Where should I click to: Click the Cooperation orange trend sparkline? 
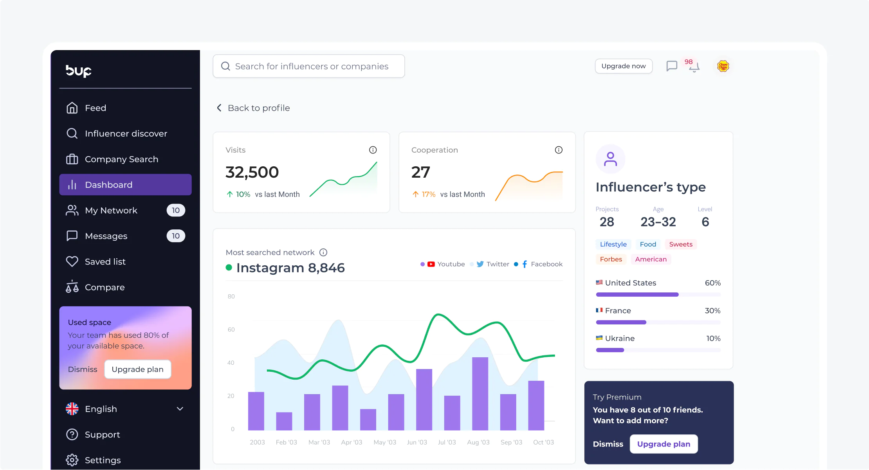click(x=529, y=186)
